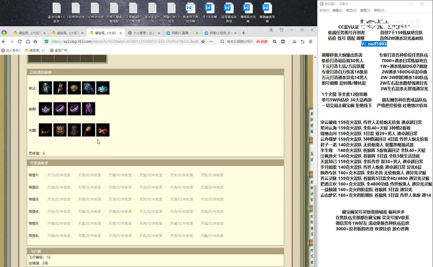Open desktop file 画魔幻域1.0版本
Screen dimensions: 433x267
tap(172, 13)
